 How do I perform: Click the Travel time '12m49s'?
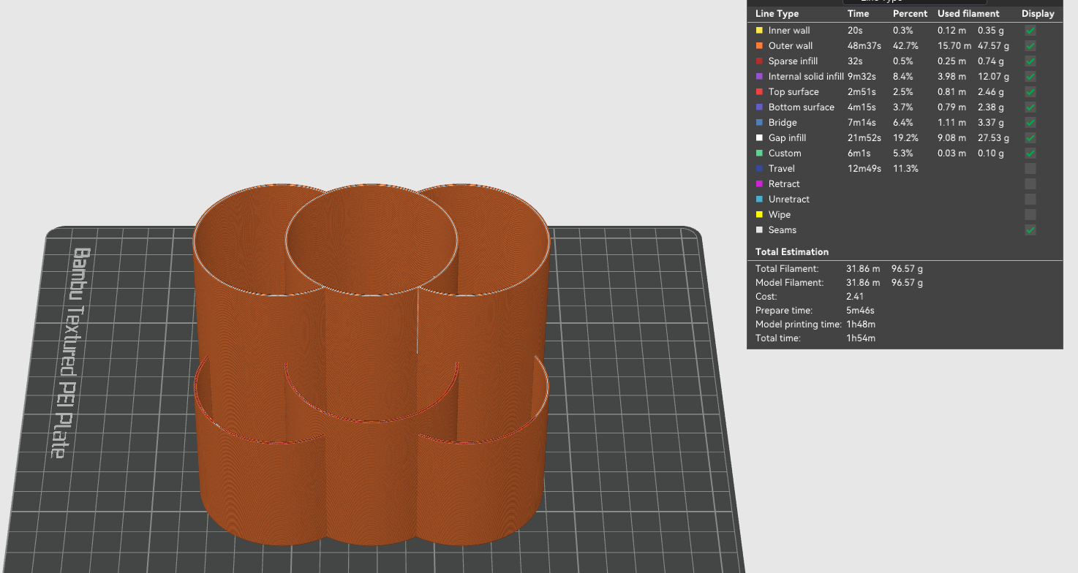click(x=864, y=169)
